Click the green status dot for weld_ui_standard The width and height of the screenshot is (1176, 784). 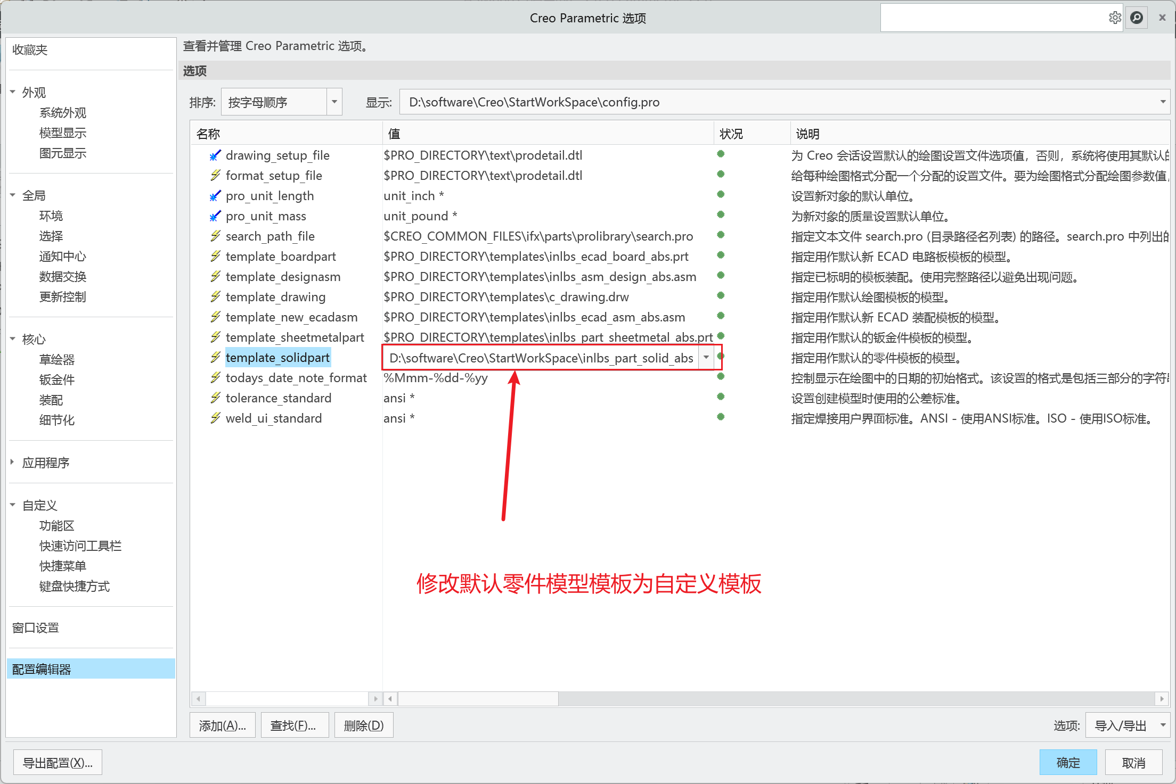pyautogui.click(x=721, y=417)
